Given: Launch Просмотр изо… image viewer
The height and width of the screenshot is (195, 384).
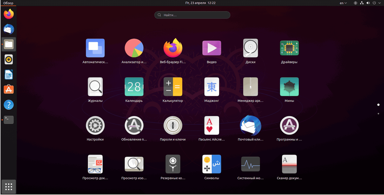Looking at the screenshot, I should point(134,164).
